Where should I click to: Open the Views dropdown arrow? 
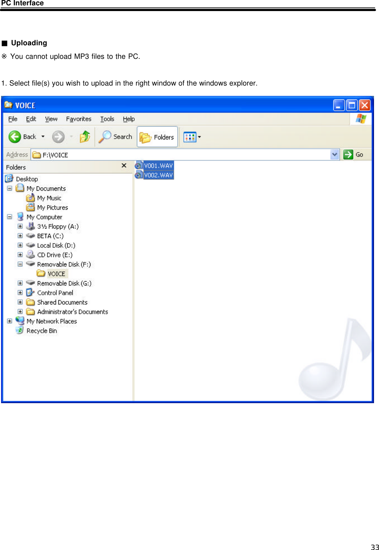199,137
